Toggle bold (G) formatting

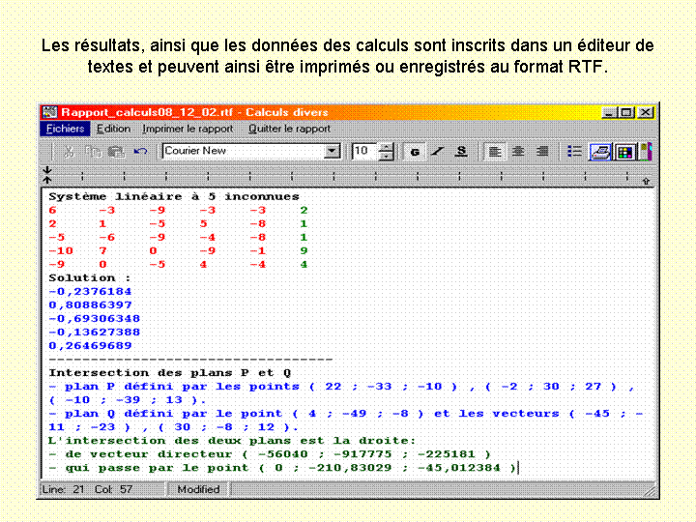pos(415,152)
